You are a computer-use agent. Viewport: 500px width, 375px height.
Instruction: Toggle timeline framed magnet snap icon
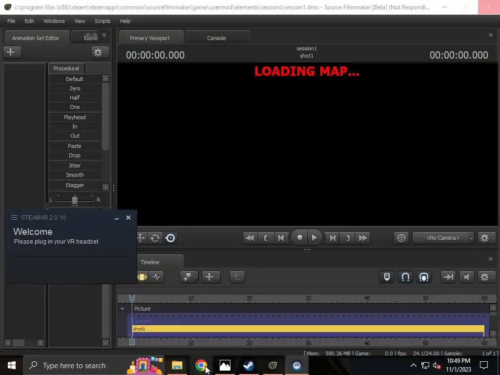pos(424,277)
